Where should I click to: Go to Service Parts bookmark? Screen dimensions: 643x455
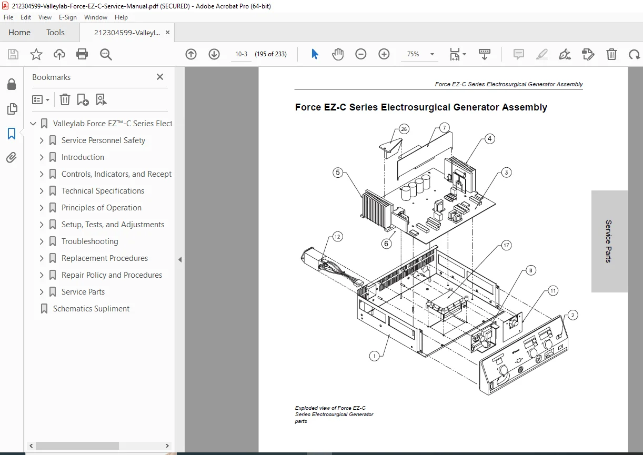pos(83,292)
